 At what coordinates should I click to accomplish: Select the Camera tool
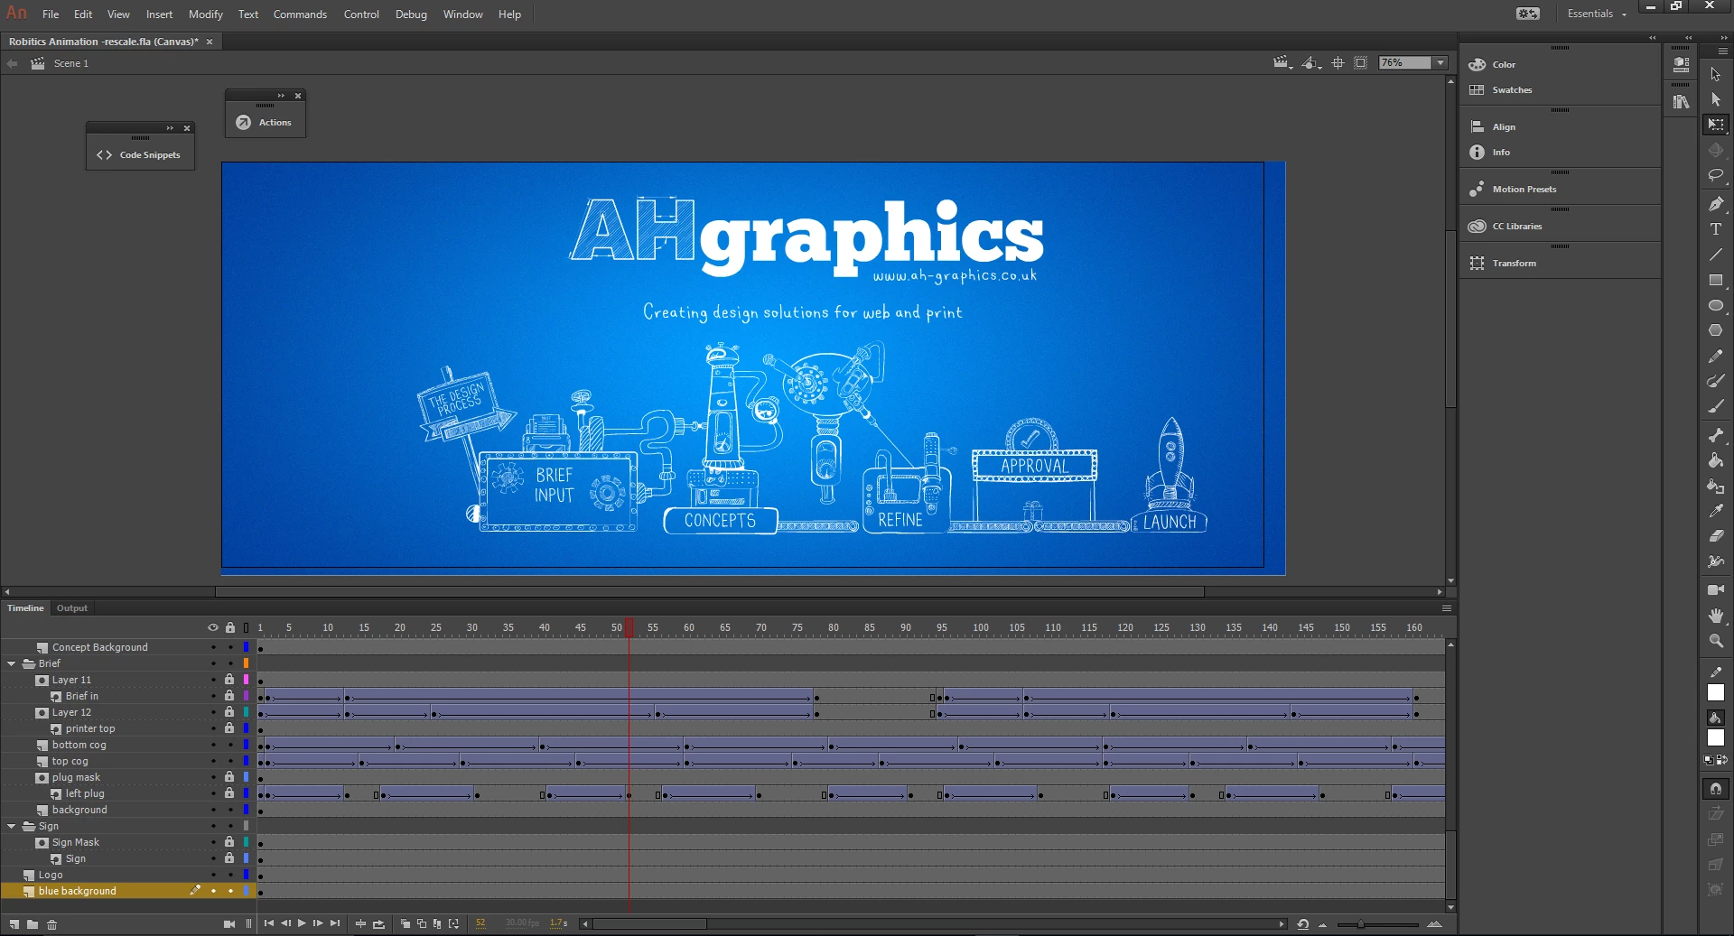pyautogui.click(x=1716, y=589)
